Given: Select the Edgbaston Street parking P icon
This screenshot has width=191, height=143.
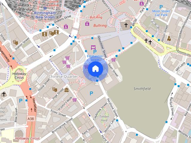Looking at the screenshot, I should 95,52.
